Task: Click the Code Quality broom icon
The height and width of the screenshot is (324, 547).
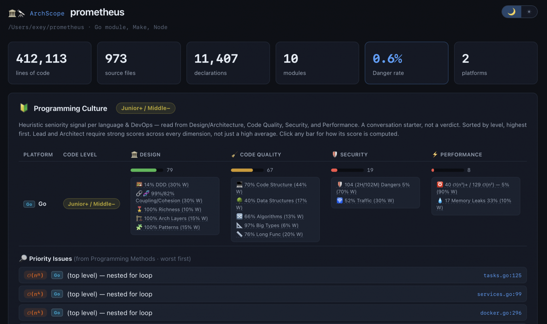Action: point(234,154)
